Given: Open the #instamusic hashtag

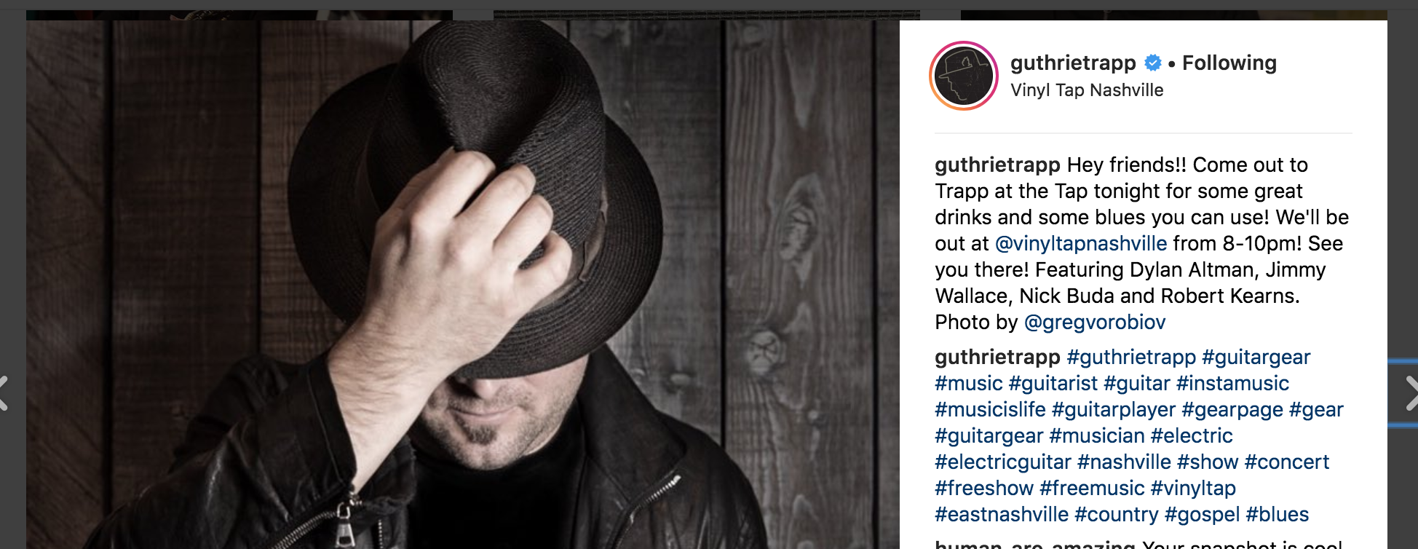Looking at the screenshot, I should [1232, 383].
